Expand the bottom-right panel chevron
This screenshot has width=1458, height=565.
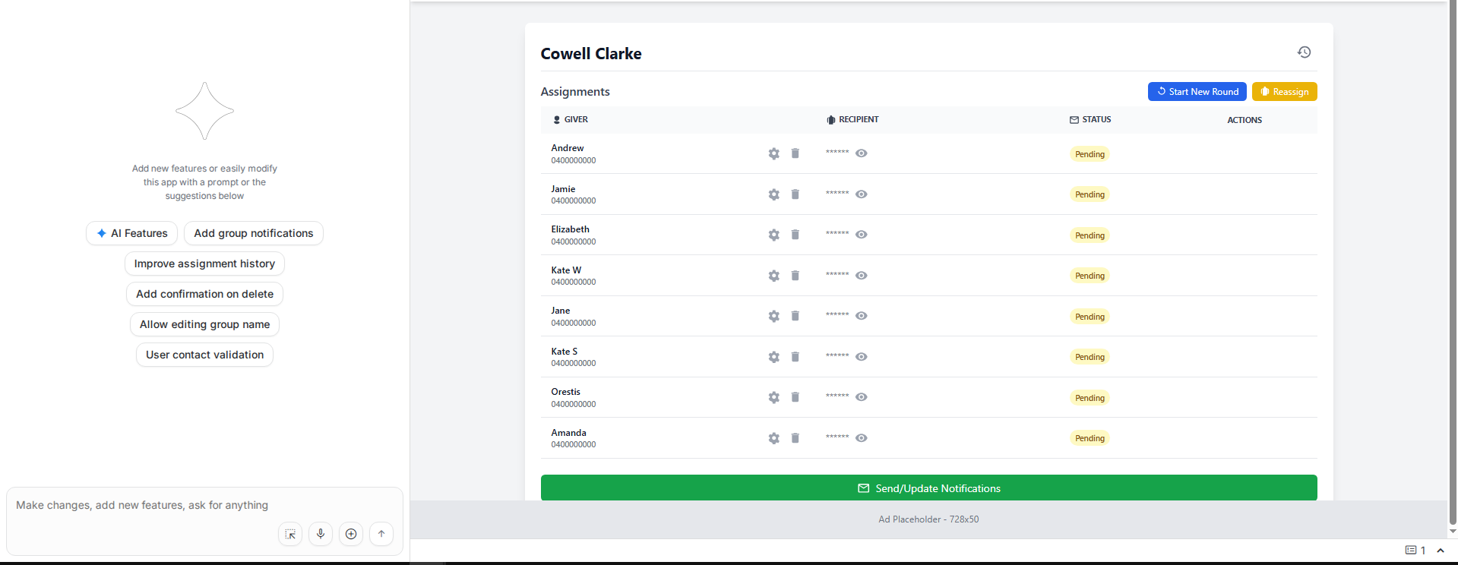(x=1441, y=551)
